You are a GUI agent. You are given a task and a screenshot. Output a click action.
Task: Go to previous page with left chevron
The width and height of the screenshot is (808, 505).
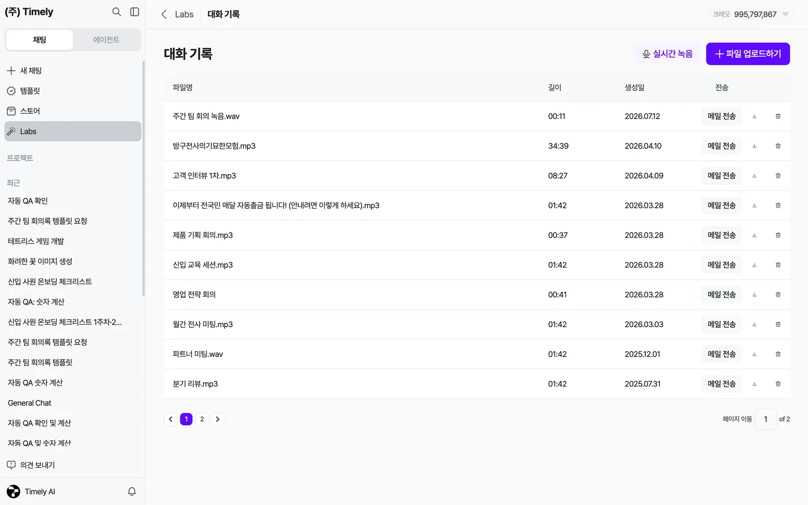pyautogui.click(x=171, y=419)
